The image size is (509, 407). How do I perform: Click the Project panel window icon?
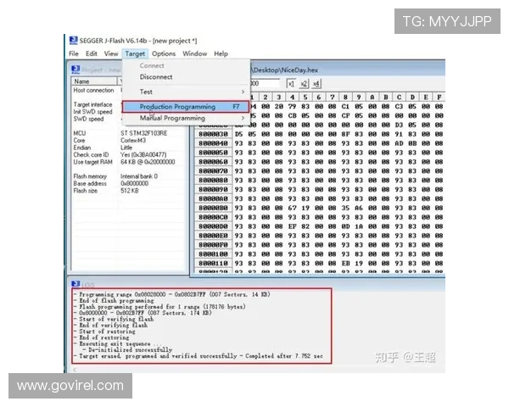pos(76,70)
